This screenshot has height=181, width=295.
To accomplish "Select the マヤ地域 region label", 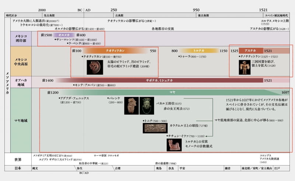I will [x=21, y=121].
